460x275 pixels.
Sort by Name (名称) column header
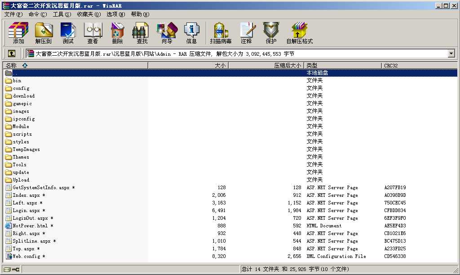coord(75,65)
